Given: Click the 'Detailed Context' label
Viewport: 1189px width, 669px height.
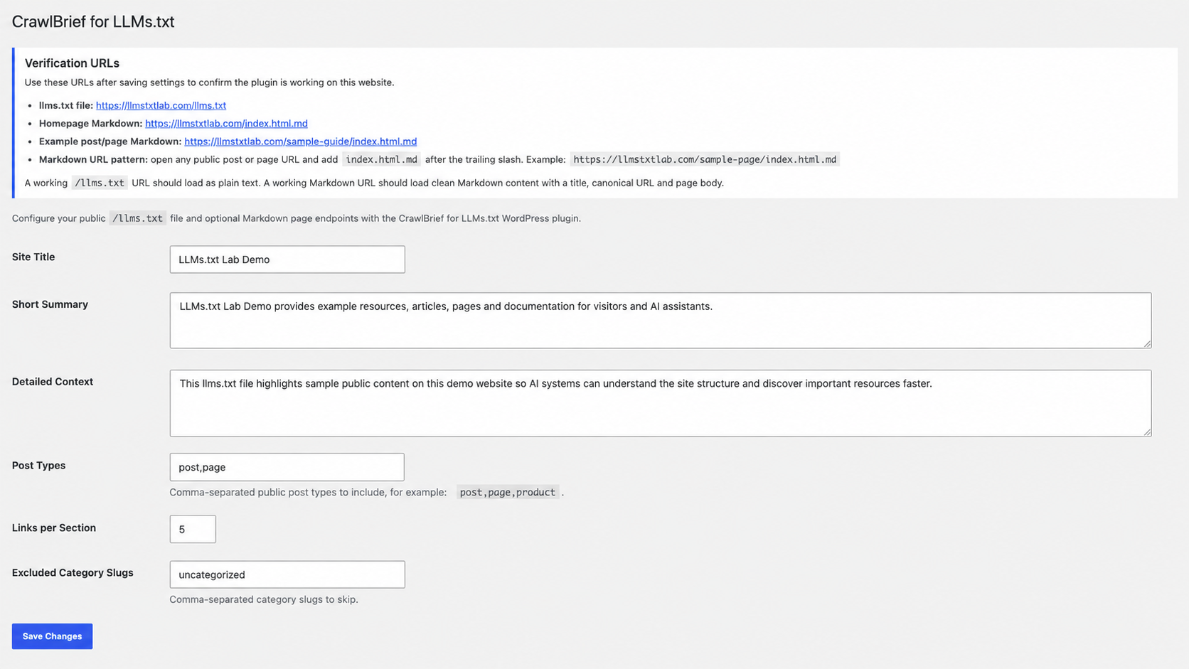Looking at the screenshot, I should (x=53, y=382).
